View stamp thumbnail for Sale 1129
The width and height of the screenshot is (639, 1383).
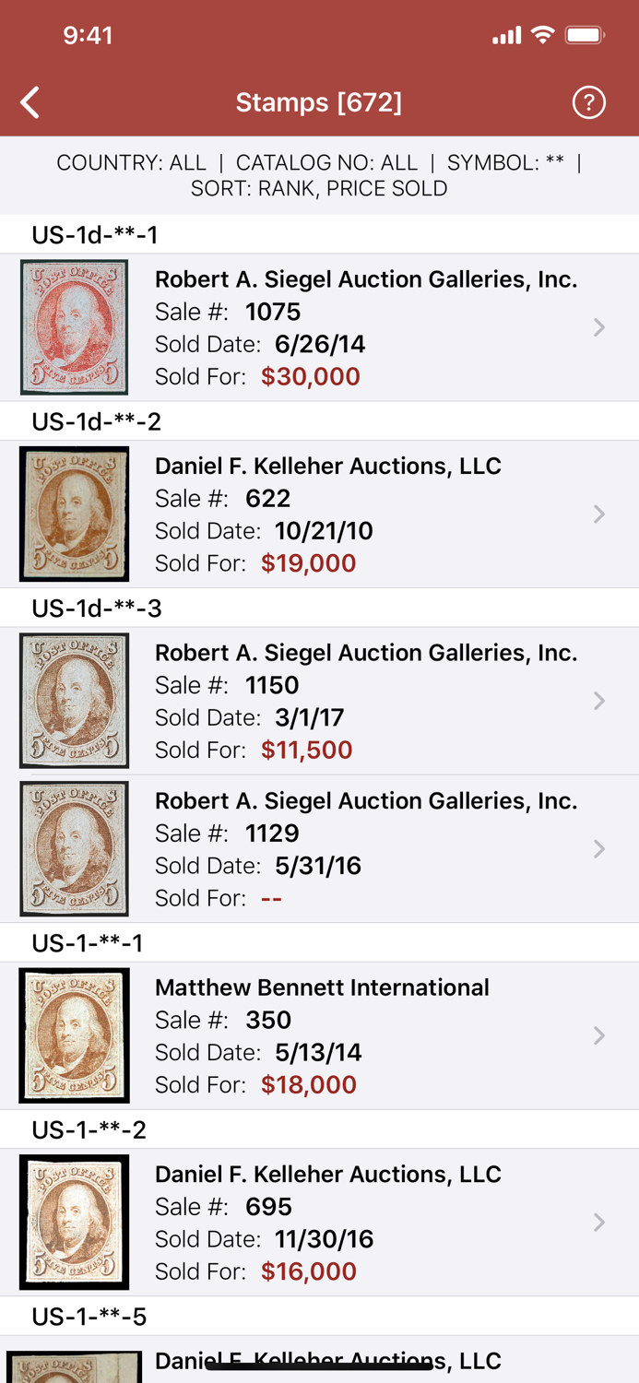pyautogui.click(x=74, y=848)
